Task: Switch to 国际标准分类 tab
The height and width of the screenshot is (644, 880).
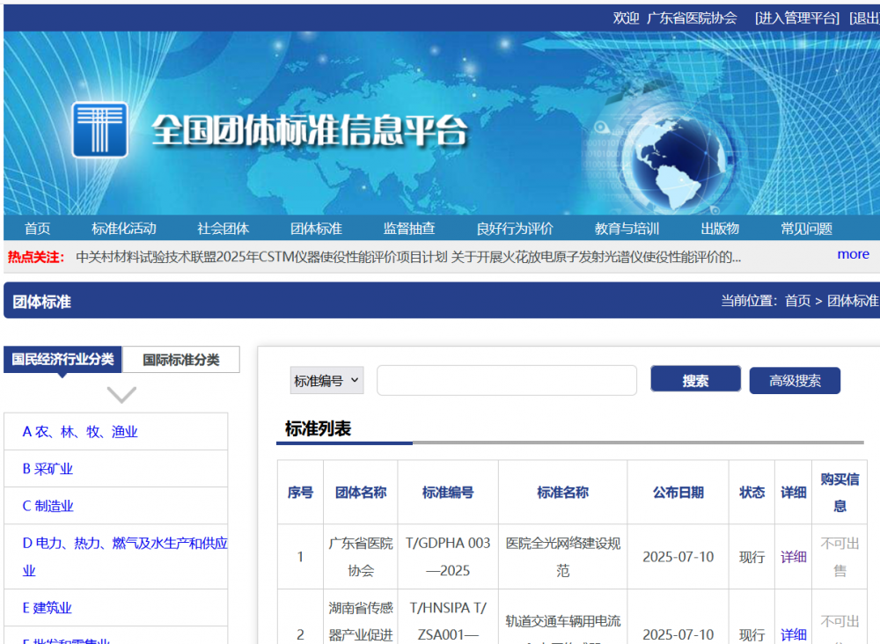Action: point(181,360)
